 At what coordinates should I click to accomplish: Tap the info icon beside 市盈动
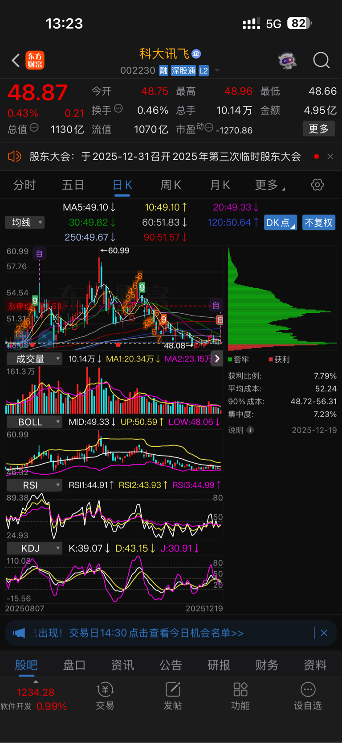coord(209,128)
